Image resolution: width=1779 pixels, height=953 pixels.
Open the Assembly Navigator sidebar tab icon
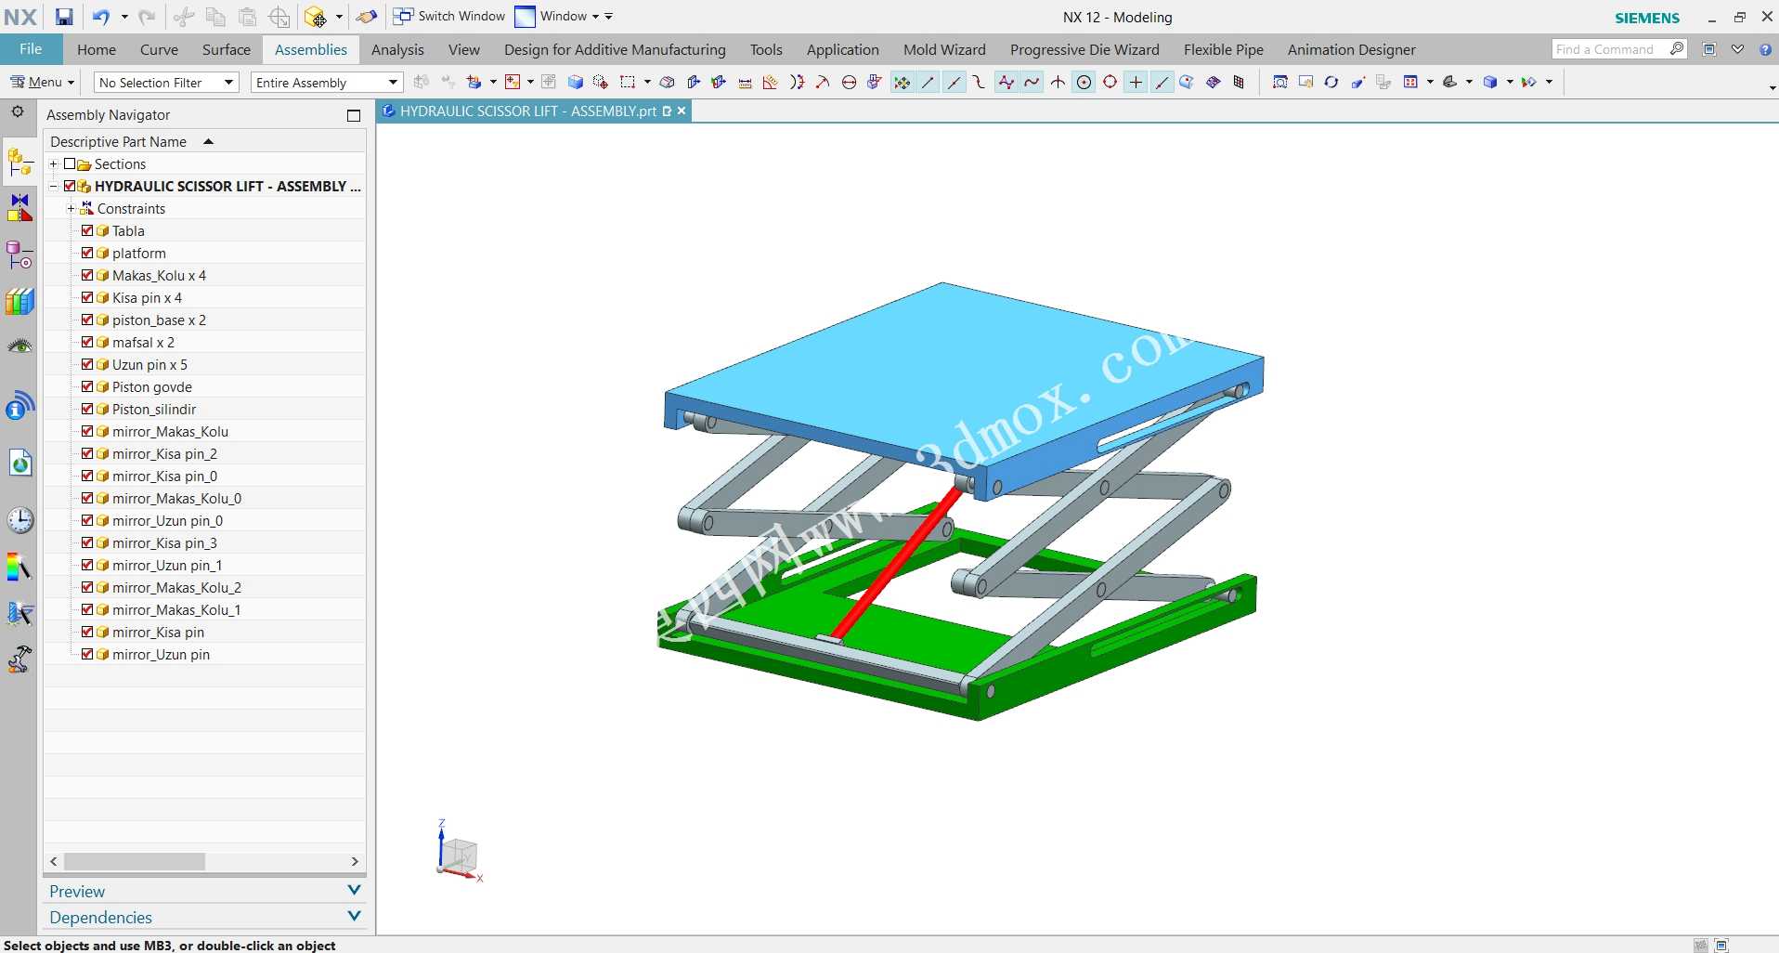tap(19, 163)
